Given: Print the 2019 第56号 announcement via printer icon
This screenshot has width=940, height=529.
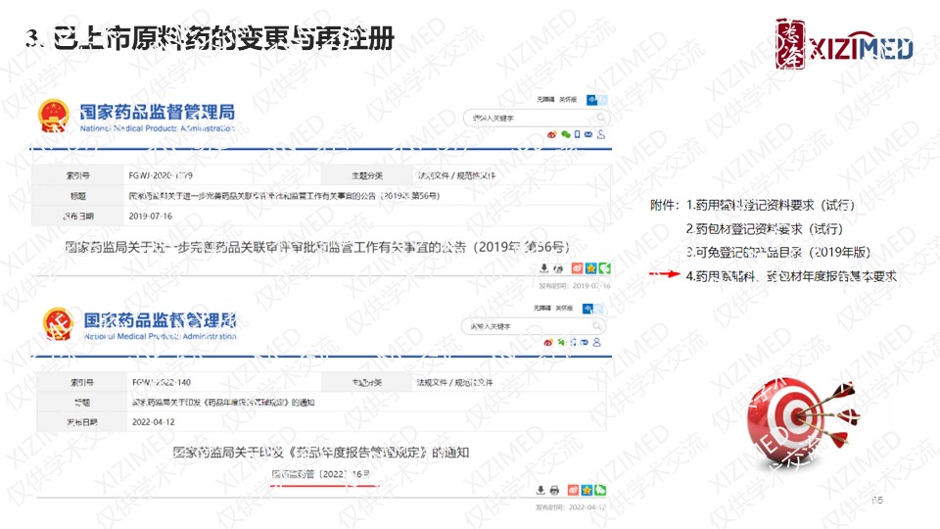Looking at the screenshot, I should click(x=558, y=268).
